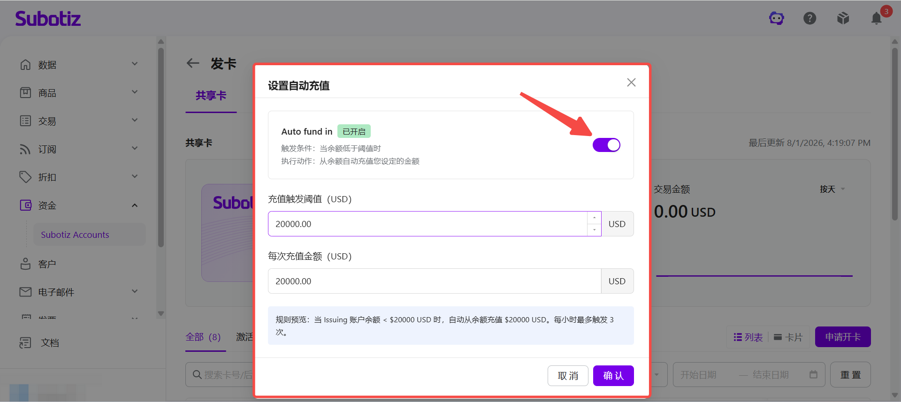
Task: Turn off the Auto fund in switch
Action: click(x=606, y=145)
